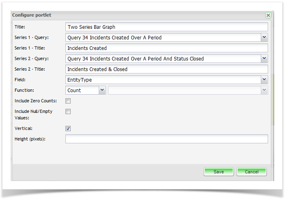The height and width of the screenshot is (201, 288).
Task: Close the Configure portlet dialog
Action: pyautogui.click(x=268, y=15)
